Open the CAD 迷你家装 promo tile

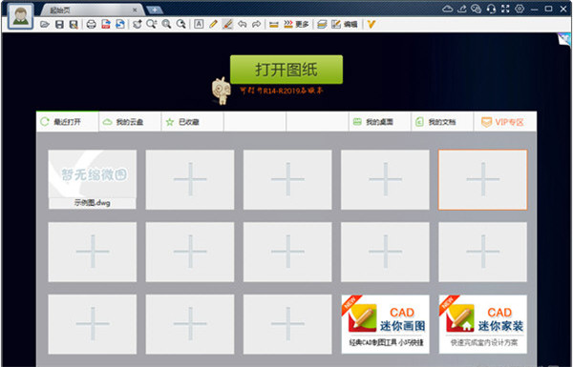482,324
